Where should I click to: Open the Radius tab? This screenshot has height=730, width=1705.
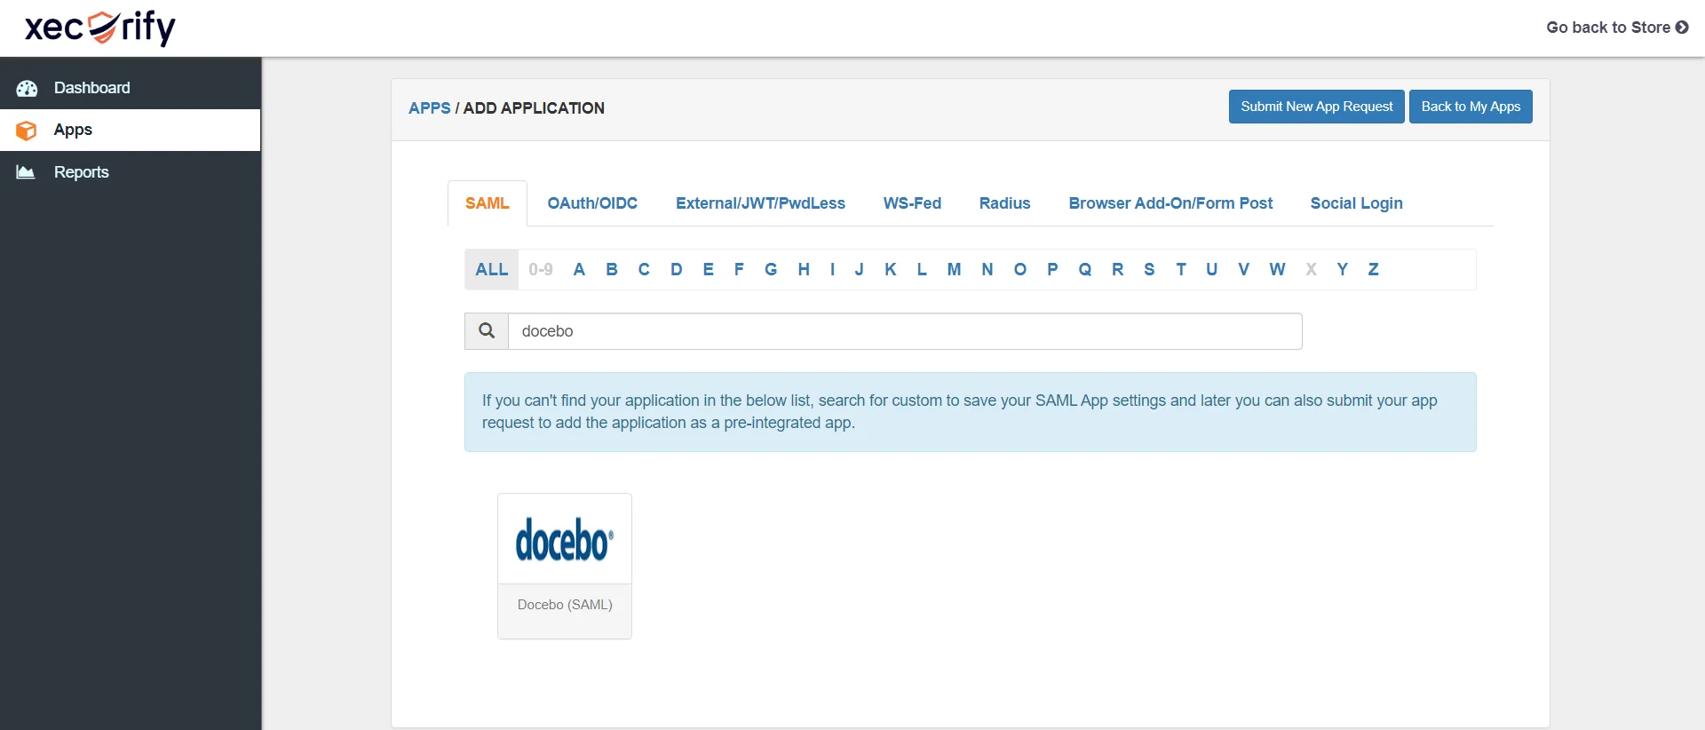1004,203
